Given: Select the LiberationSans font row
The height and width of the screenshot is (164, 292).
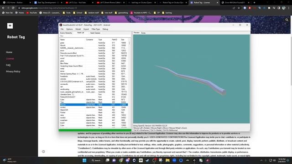Looking at the screenshot, I should click(94, 94).
